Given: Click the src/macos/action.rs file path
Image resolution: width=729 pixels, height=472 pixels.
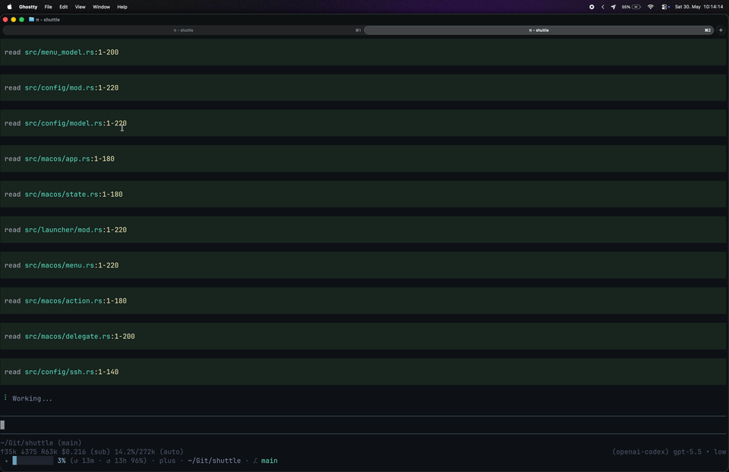Looking at the screenshot, I should click(64, 301).
